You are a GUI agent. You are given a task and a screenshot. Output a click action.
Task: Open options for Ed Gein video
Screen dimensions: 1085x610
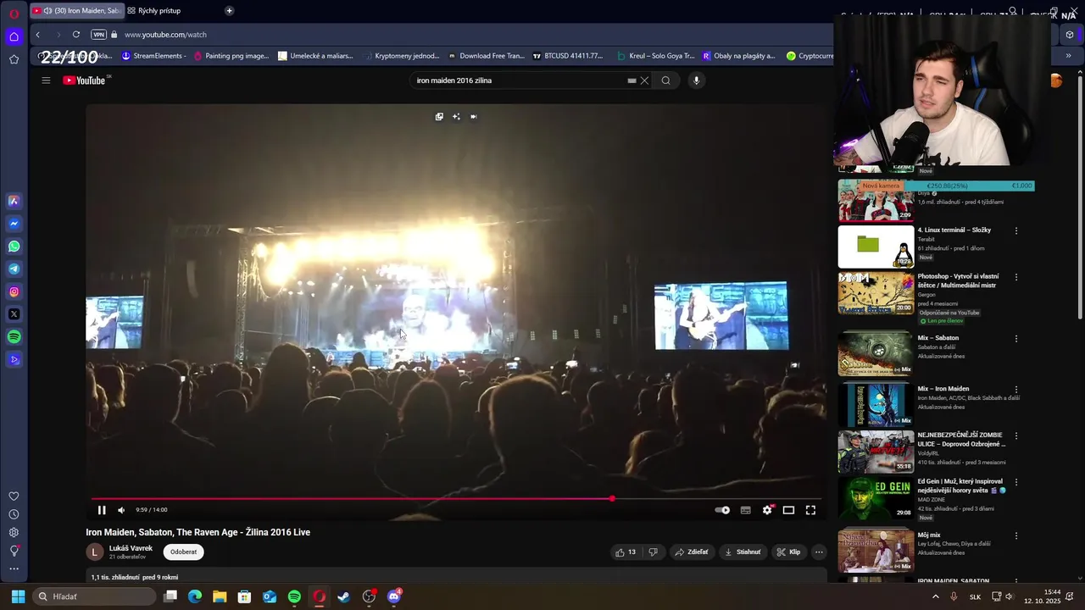(1015, 482)
